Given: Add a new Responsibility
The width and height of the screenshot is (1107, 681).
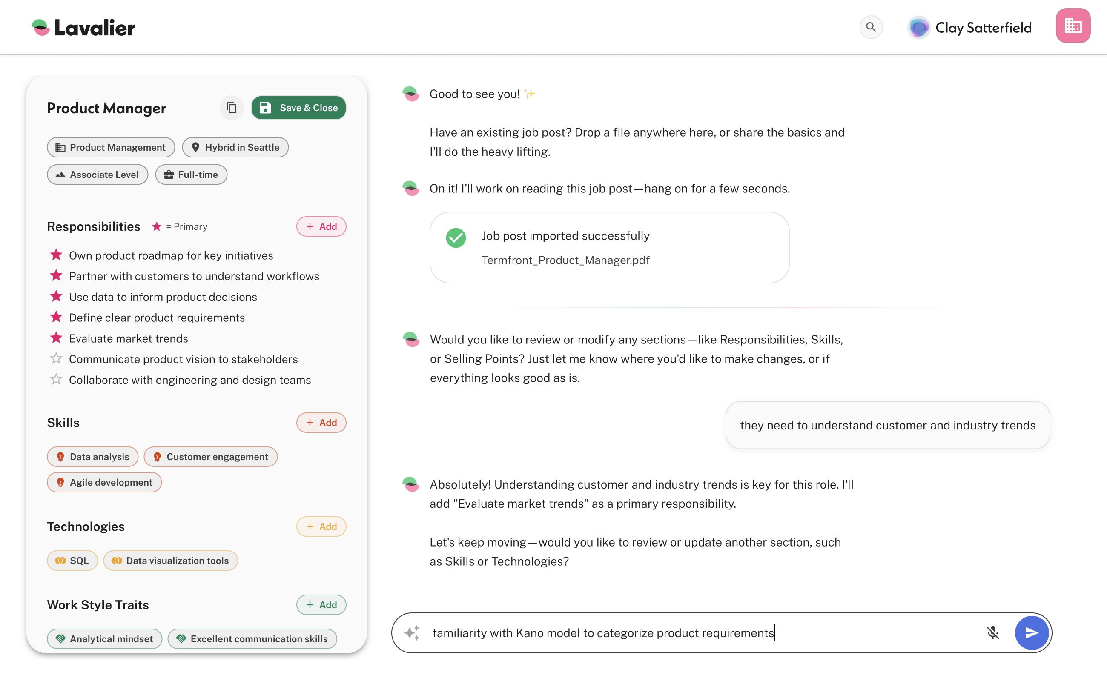Looking at the screenshot, I should click(x=321, y=226).
